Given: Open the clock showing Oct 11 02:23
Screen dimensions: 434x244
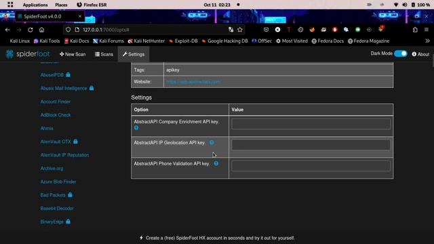Looking at the screenshot, I should 217,5.
